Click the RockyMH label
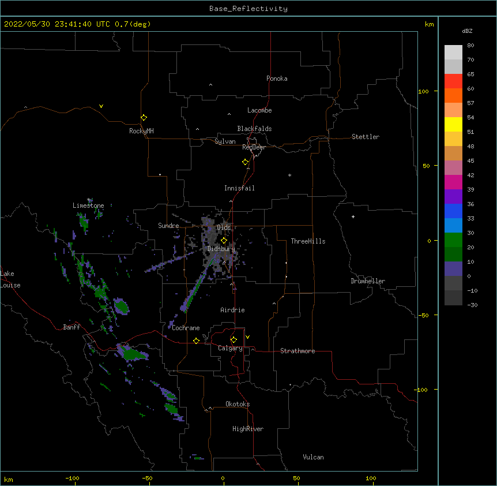Viewport: 497px width, 486px height. (x=141, y=131)
